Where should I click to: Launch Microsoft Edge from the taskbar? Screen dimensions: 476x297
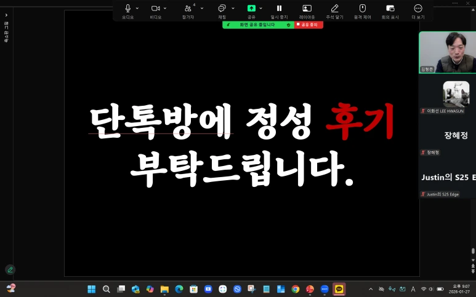coord(179,289)
